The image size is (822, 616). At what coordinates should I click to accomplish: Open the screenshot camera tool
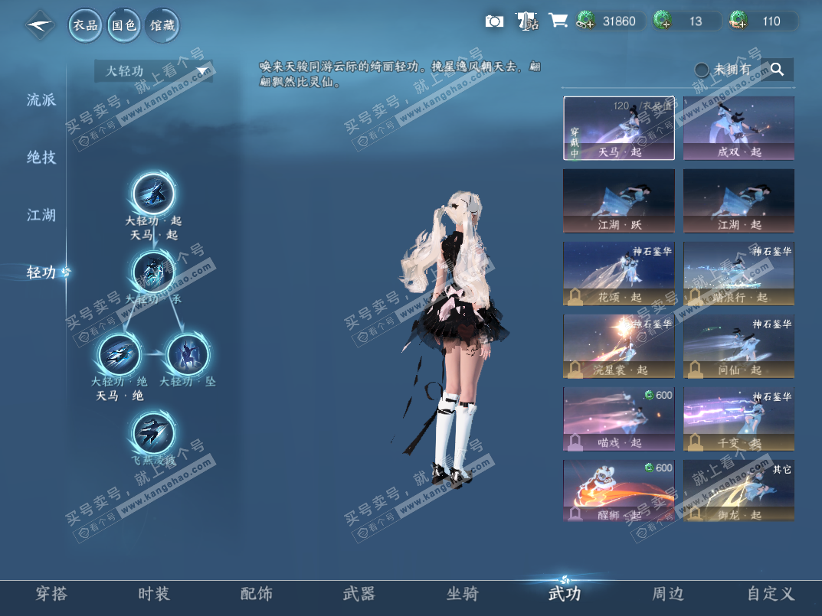pyautogui.click(x=494, y=21)
